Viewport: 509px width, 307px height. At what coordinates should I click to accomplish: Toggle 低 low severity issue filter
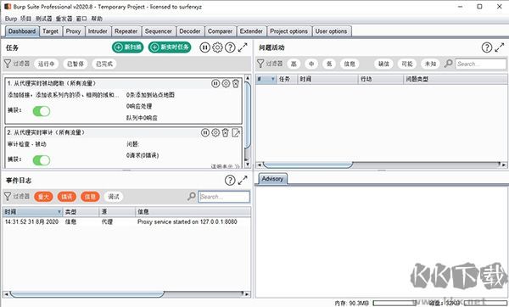(329, 64)
